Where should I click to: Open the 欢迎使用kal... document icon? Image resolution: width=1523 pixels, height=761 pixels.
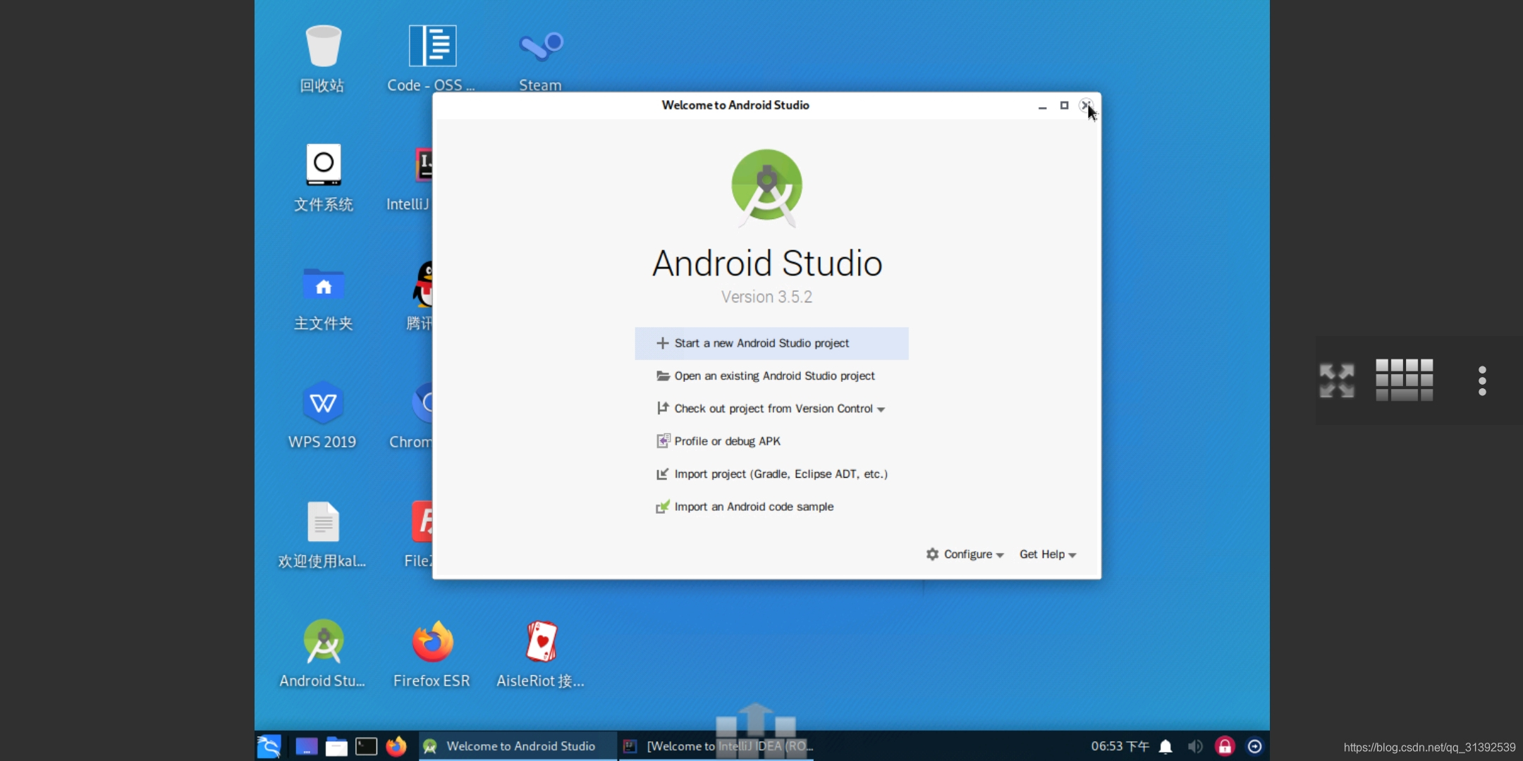(x=323, y=521)
